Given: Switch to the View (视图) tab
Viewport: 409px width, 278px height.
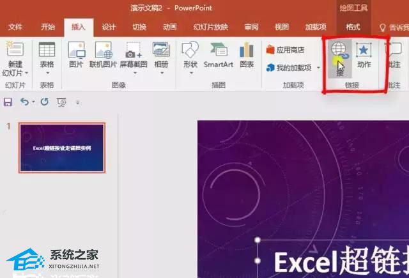Looking at the screenshot, I should pos(282,27).
